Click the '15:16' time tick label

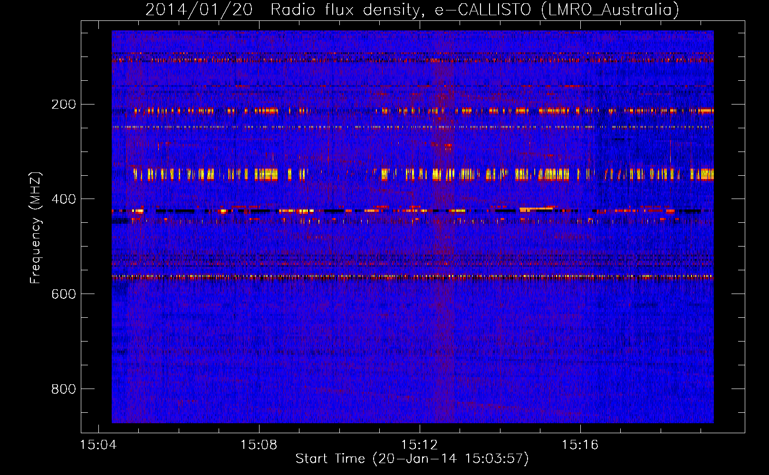pyautogui.click(x=580, y=445)
